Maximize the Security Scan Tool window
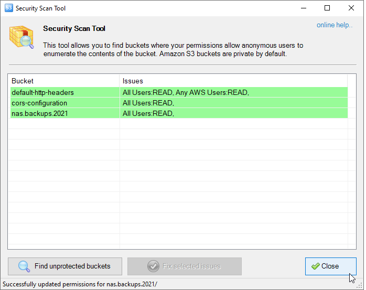Screen dimensions: 366x290 [327, 8]
